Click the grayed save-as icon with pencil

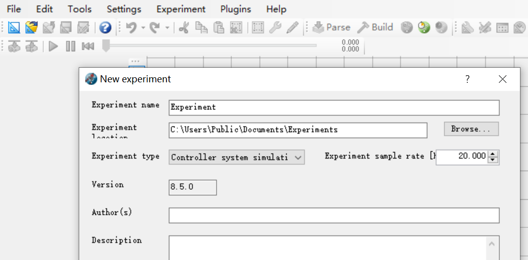click(83, 27)
